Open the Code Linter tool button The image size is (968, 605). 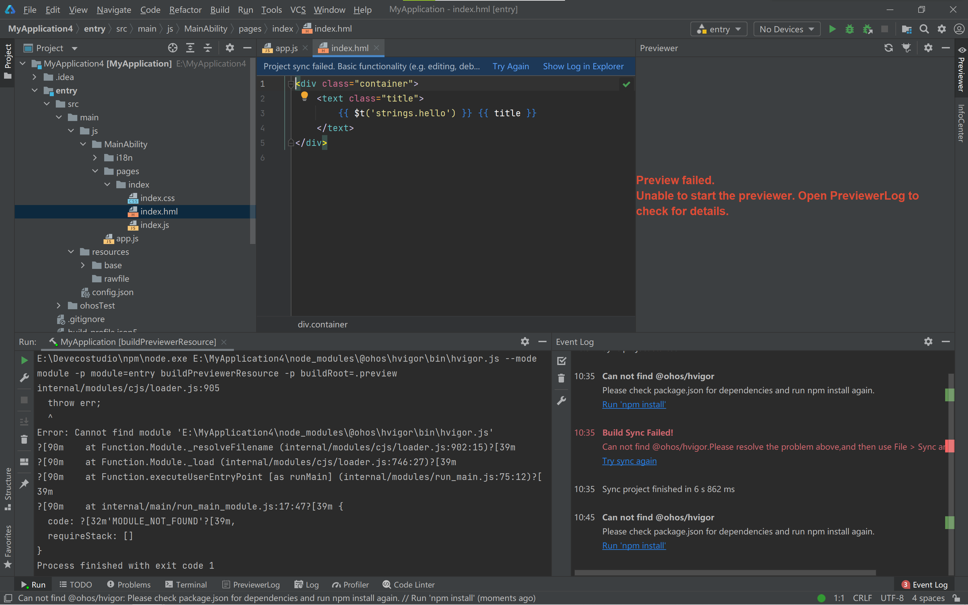pyautogui.click(x=408, y=584)
